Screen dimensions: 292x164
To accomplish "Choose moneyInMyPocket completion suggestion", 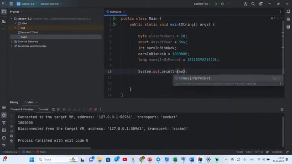I will (x=228, y=78).
